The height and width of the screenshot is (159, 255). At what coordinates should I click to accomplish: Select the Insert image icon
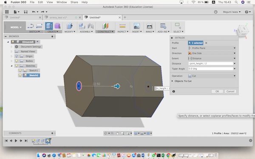pyautogui.click(x=137, y=26)
